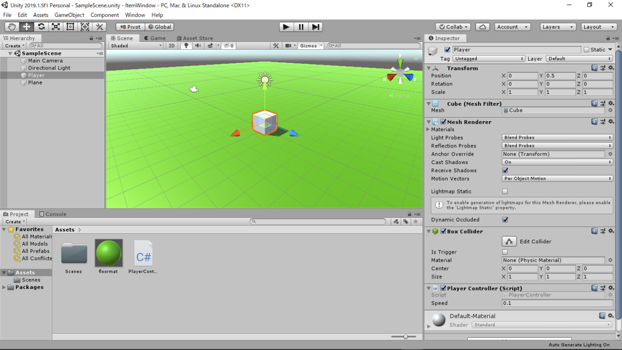The image size is (622, 350).
Task: Open custom editor tools icon
Action: click(x=100, y=27)
